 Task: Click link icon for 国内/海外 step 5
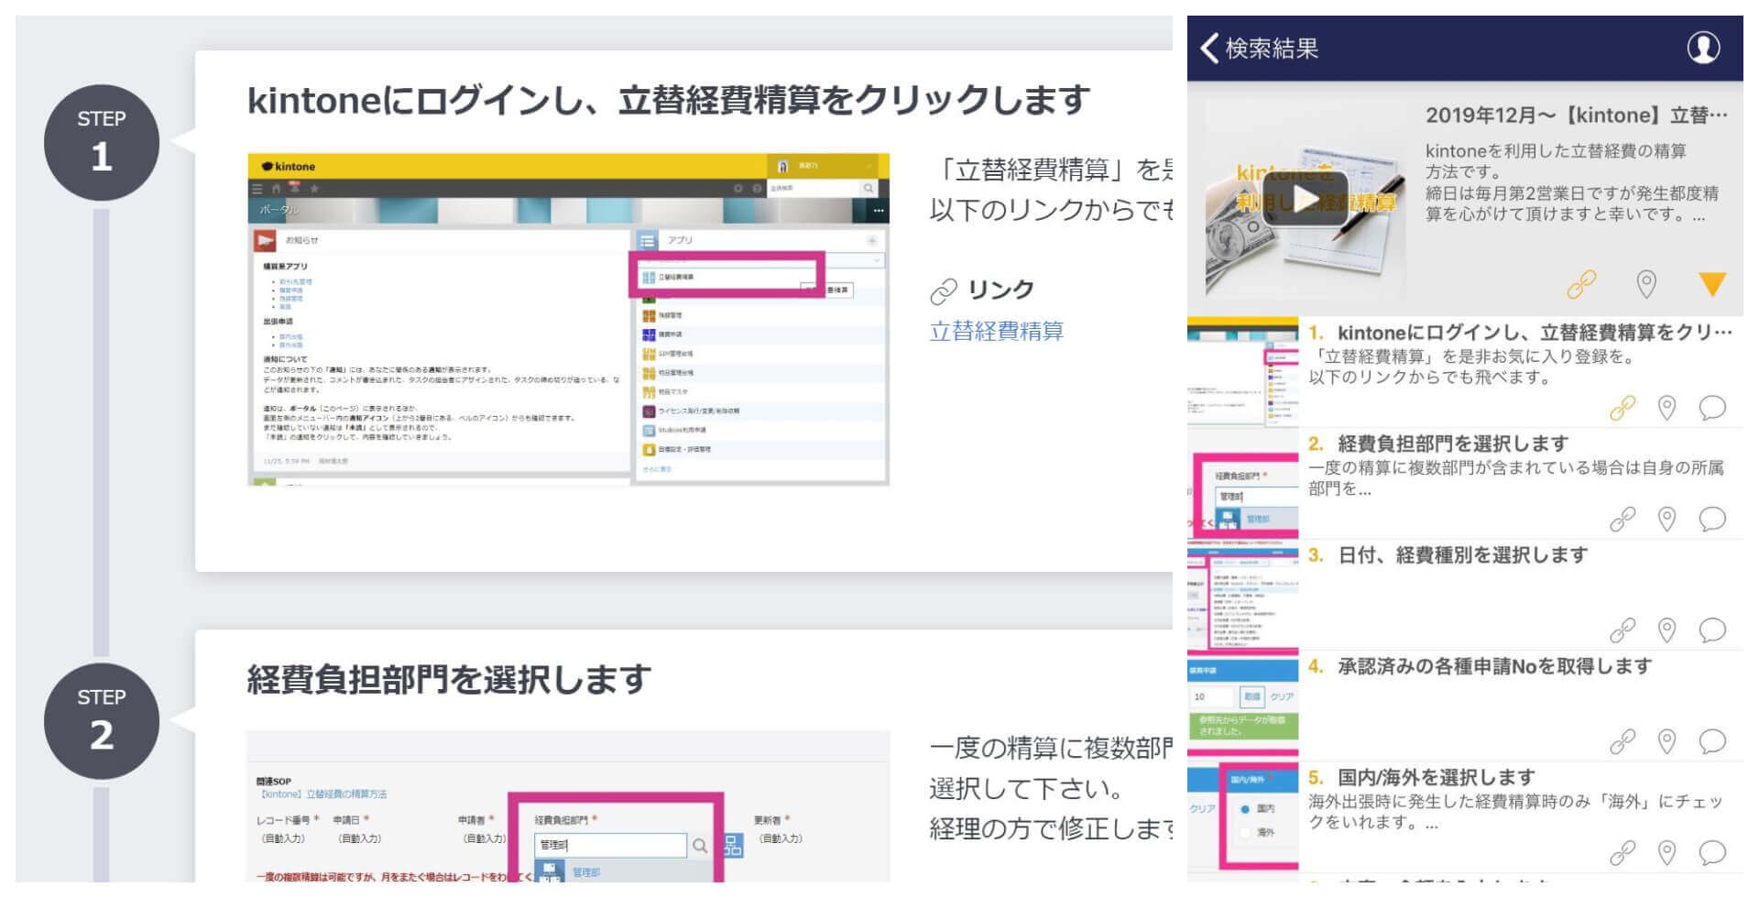1622,853
